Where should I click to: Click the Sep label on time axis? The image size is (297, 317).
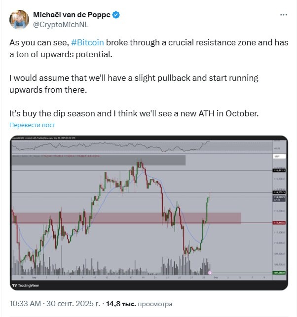(34, 278)
